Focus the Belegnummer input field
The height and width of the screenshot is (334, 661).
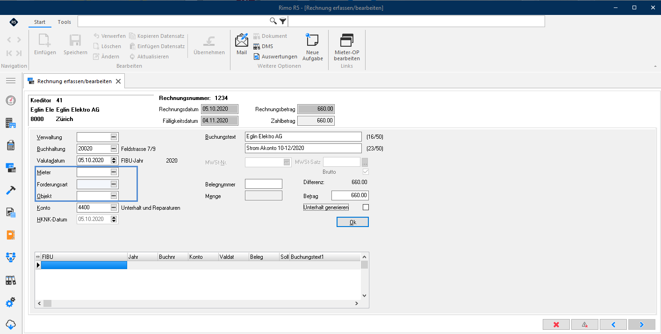[x=264, y=184]
